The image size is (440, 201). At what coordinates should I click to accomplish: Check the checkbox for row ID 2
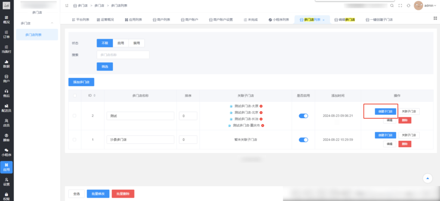74,116
